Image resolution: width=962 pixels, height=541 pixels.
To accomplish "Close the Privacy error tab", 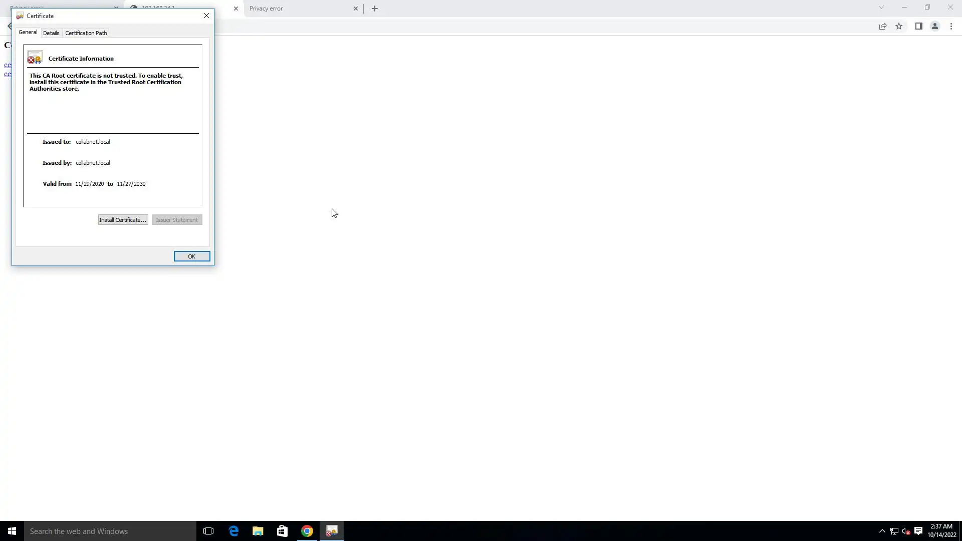I will [356, 9].
